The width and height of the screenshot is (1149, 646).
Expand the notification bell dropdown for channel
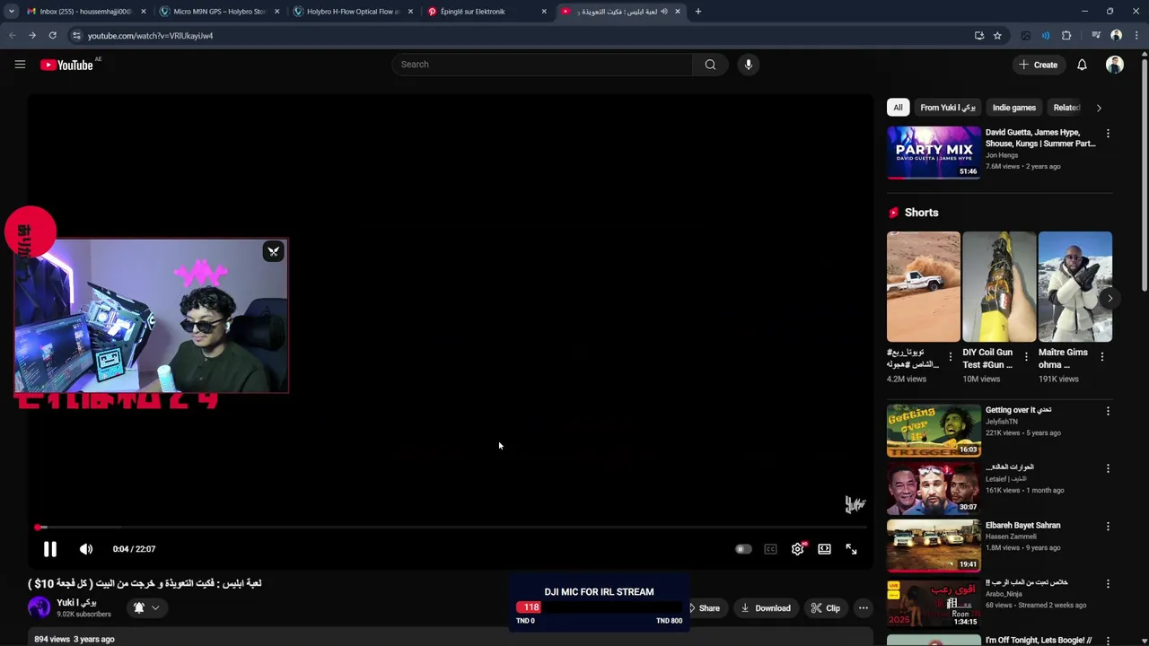tap(146, 607)
